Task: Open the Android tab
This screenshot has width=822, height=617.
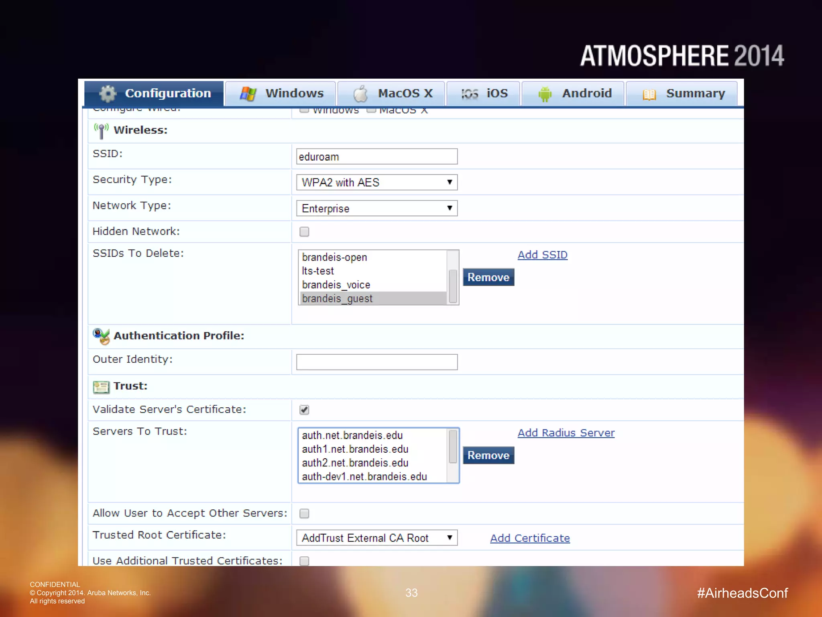Action: [573, 94]
